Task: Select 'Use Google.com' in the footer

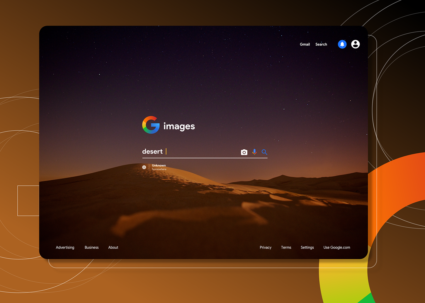Action: coord(337,248)
